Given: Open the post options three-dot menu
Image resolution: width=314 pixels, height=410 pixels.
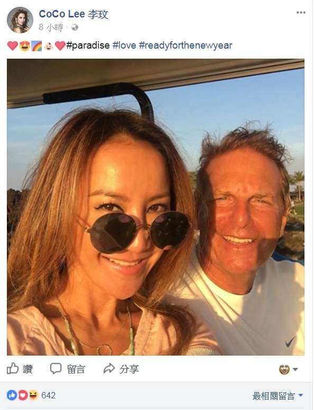Looking at the screenshot, I should tap(301, 13).
